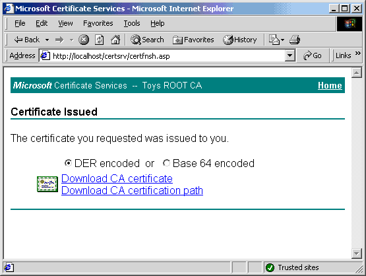
Task: Minimize the Internet Explorer window
Action: point(334,9)
